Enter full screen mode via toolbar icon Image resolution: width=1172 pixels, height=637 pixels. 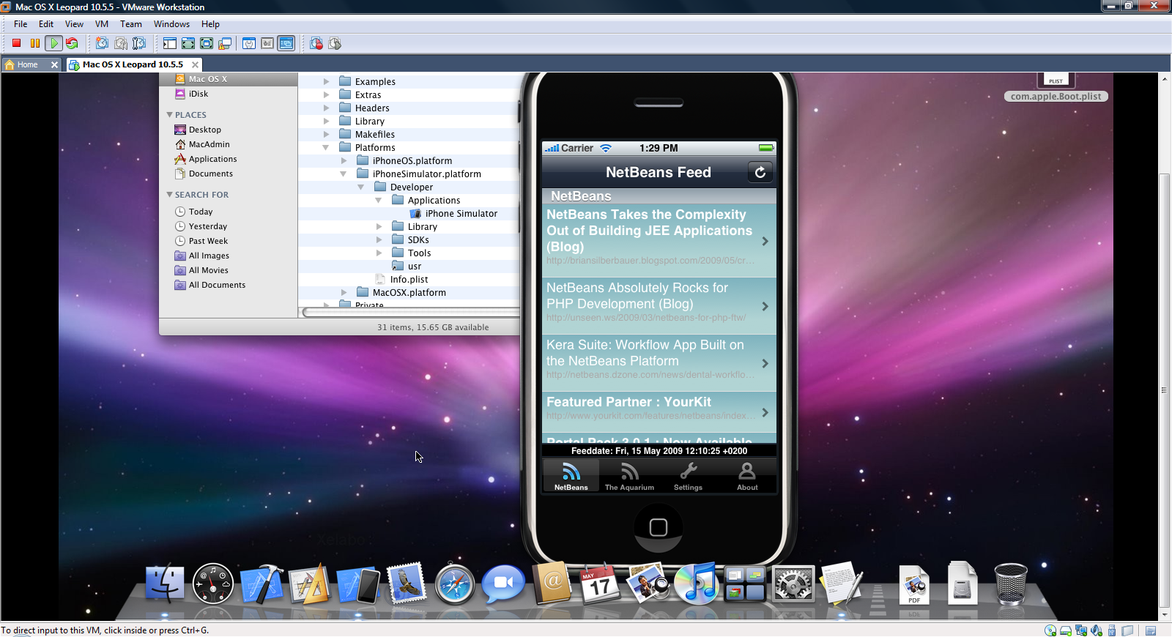pos(207,43)
